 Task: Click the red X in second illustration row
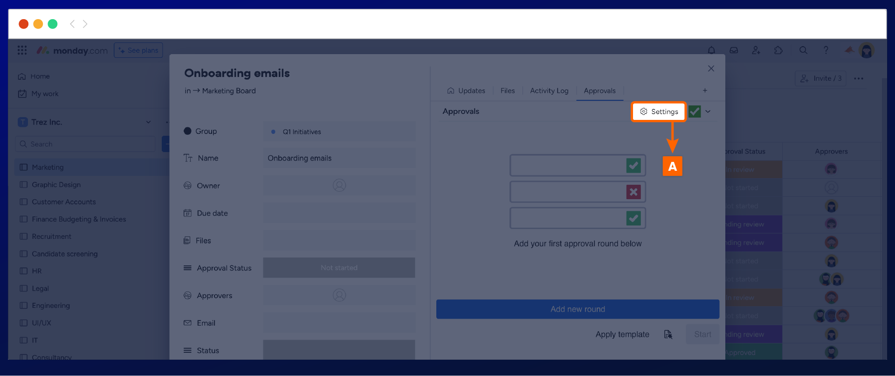[633, 192]
